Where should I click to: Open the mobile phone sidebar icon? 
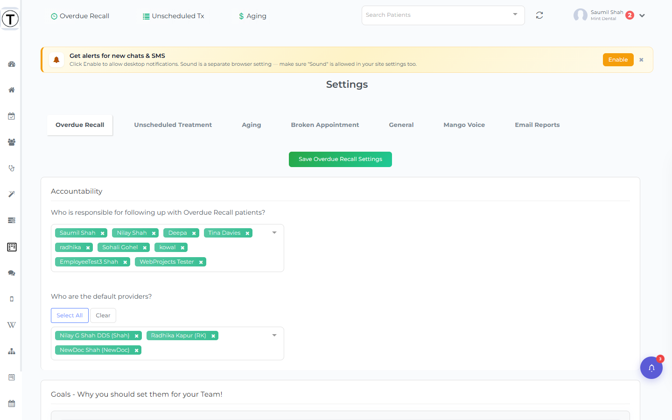[12, 299]
